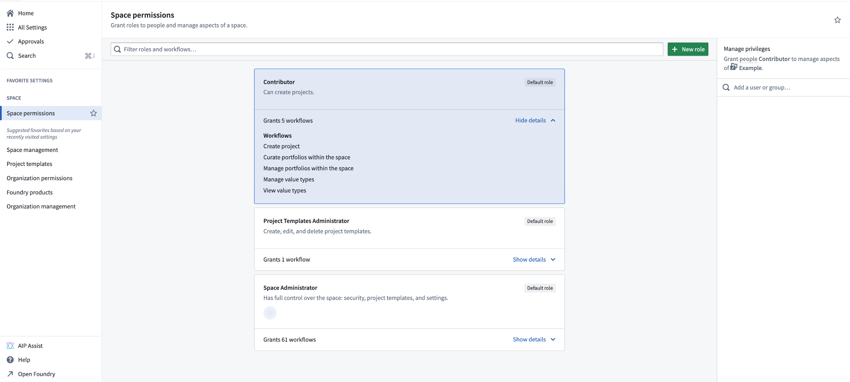The width and height of the screenshot is (850, 382).
Task: Click the Help question mark icon
Action: tap(10, 360)
